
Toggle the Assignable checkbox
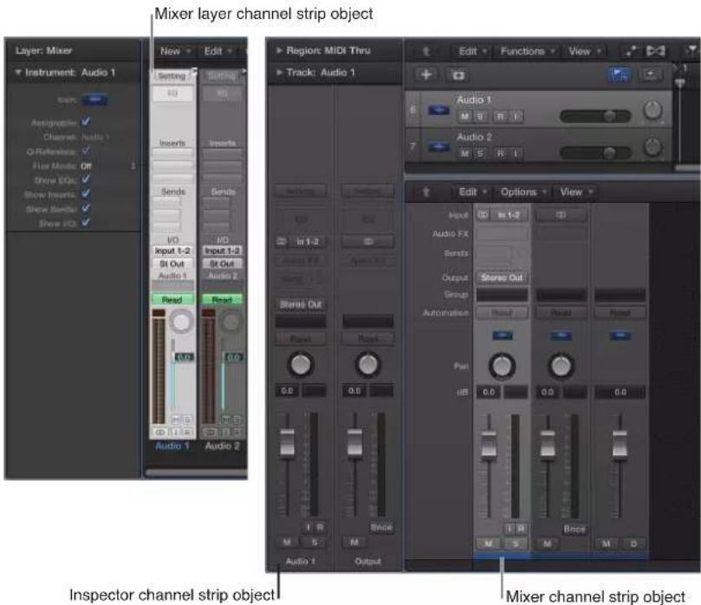(86, 121)
